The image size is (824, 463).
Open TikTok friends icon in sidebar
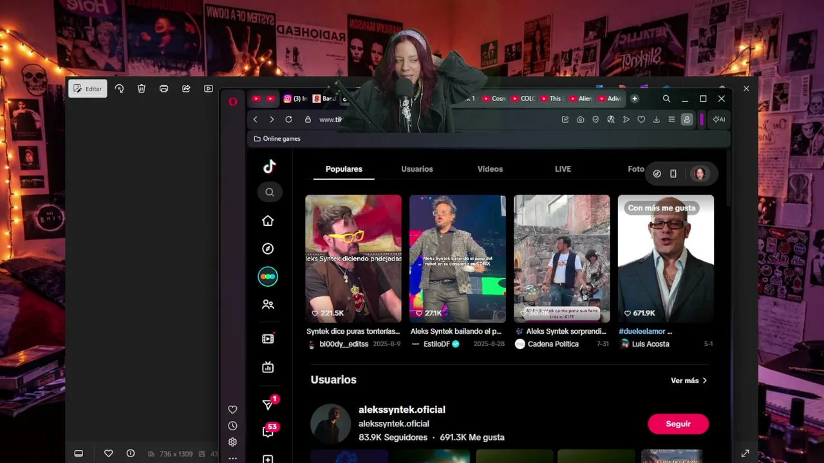268,305
